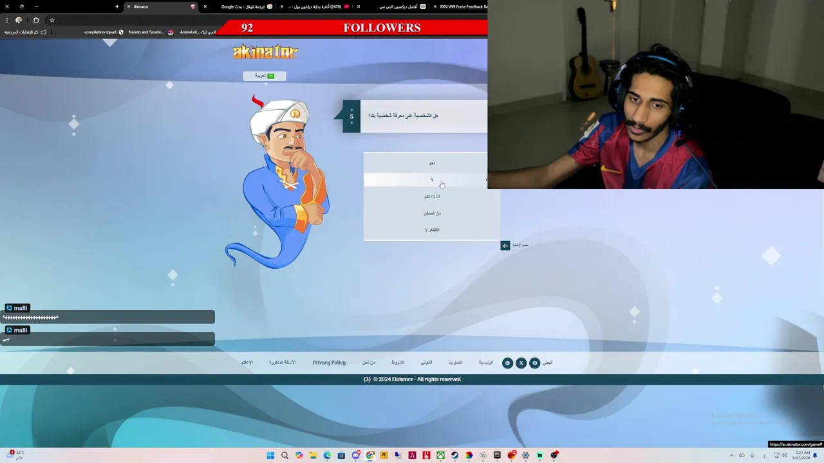Open Microsoft Store from the taskbar
The height and width of the screenshot is (463, 824).
(341, 455)
